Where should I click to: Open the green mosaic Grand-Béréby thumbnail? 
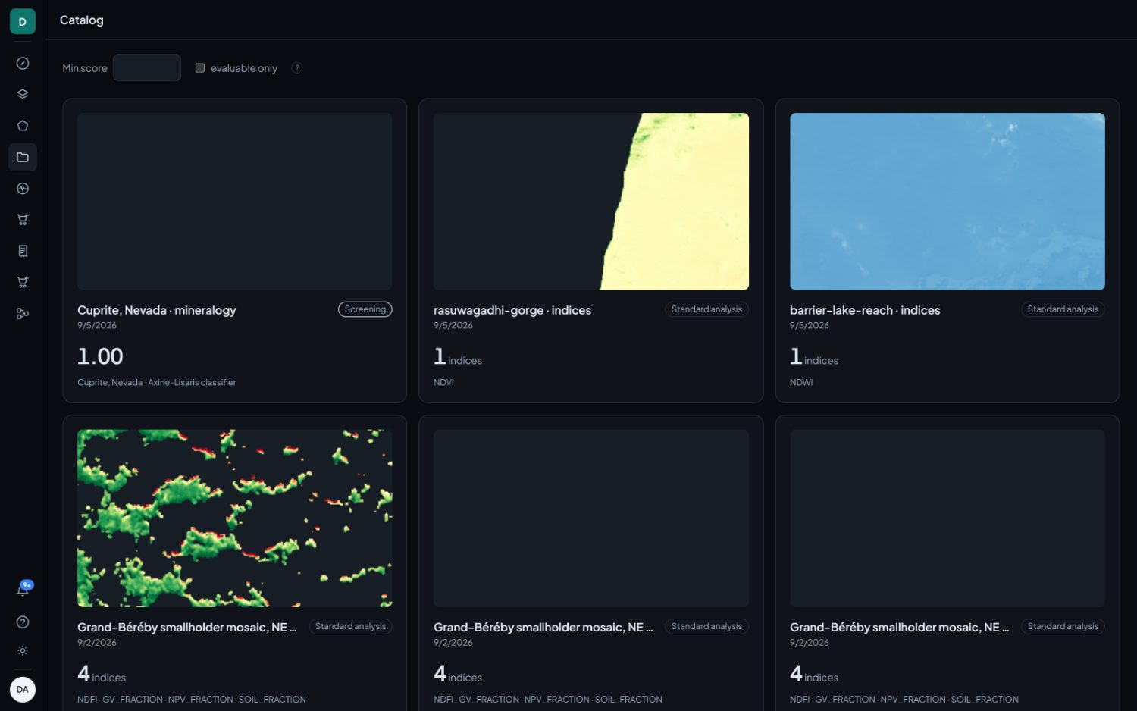235,518
